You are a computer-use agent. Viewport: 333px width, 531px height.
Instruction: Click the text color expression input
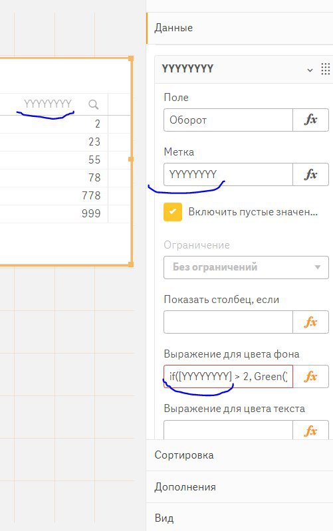point(228,431)
